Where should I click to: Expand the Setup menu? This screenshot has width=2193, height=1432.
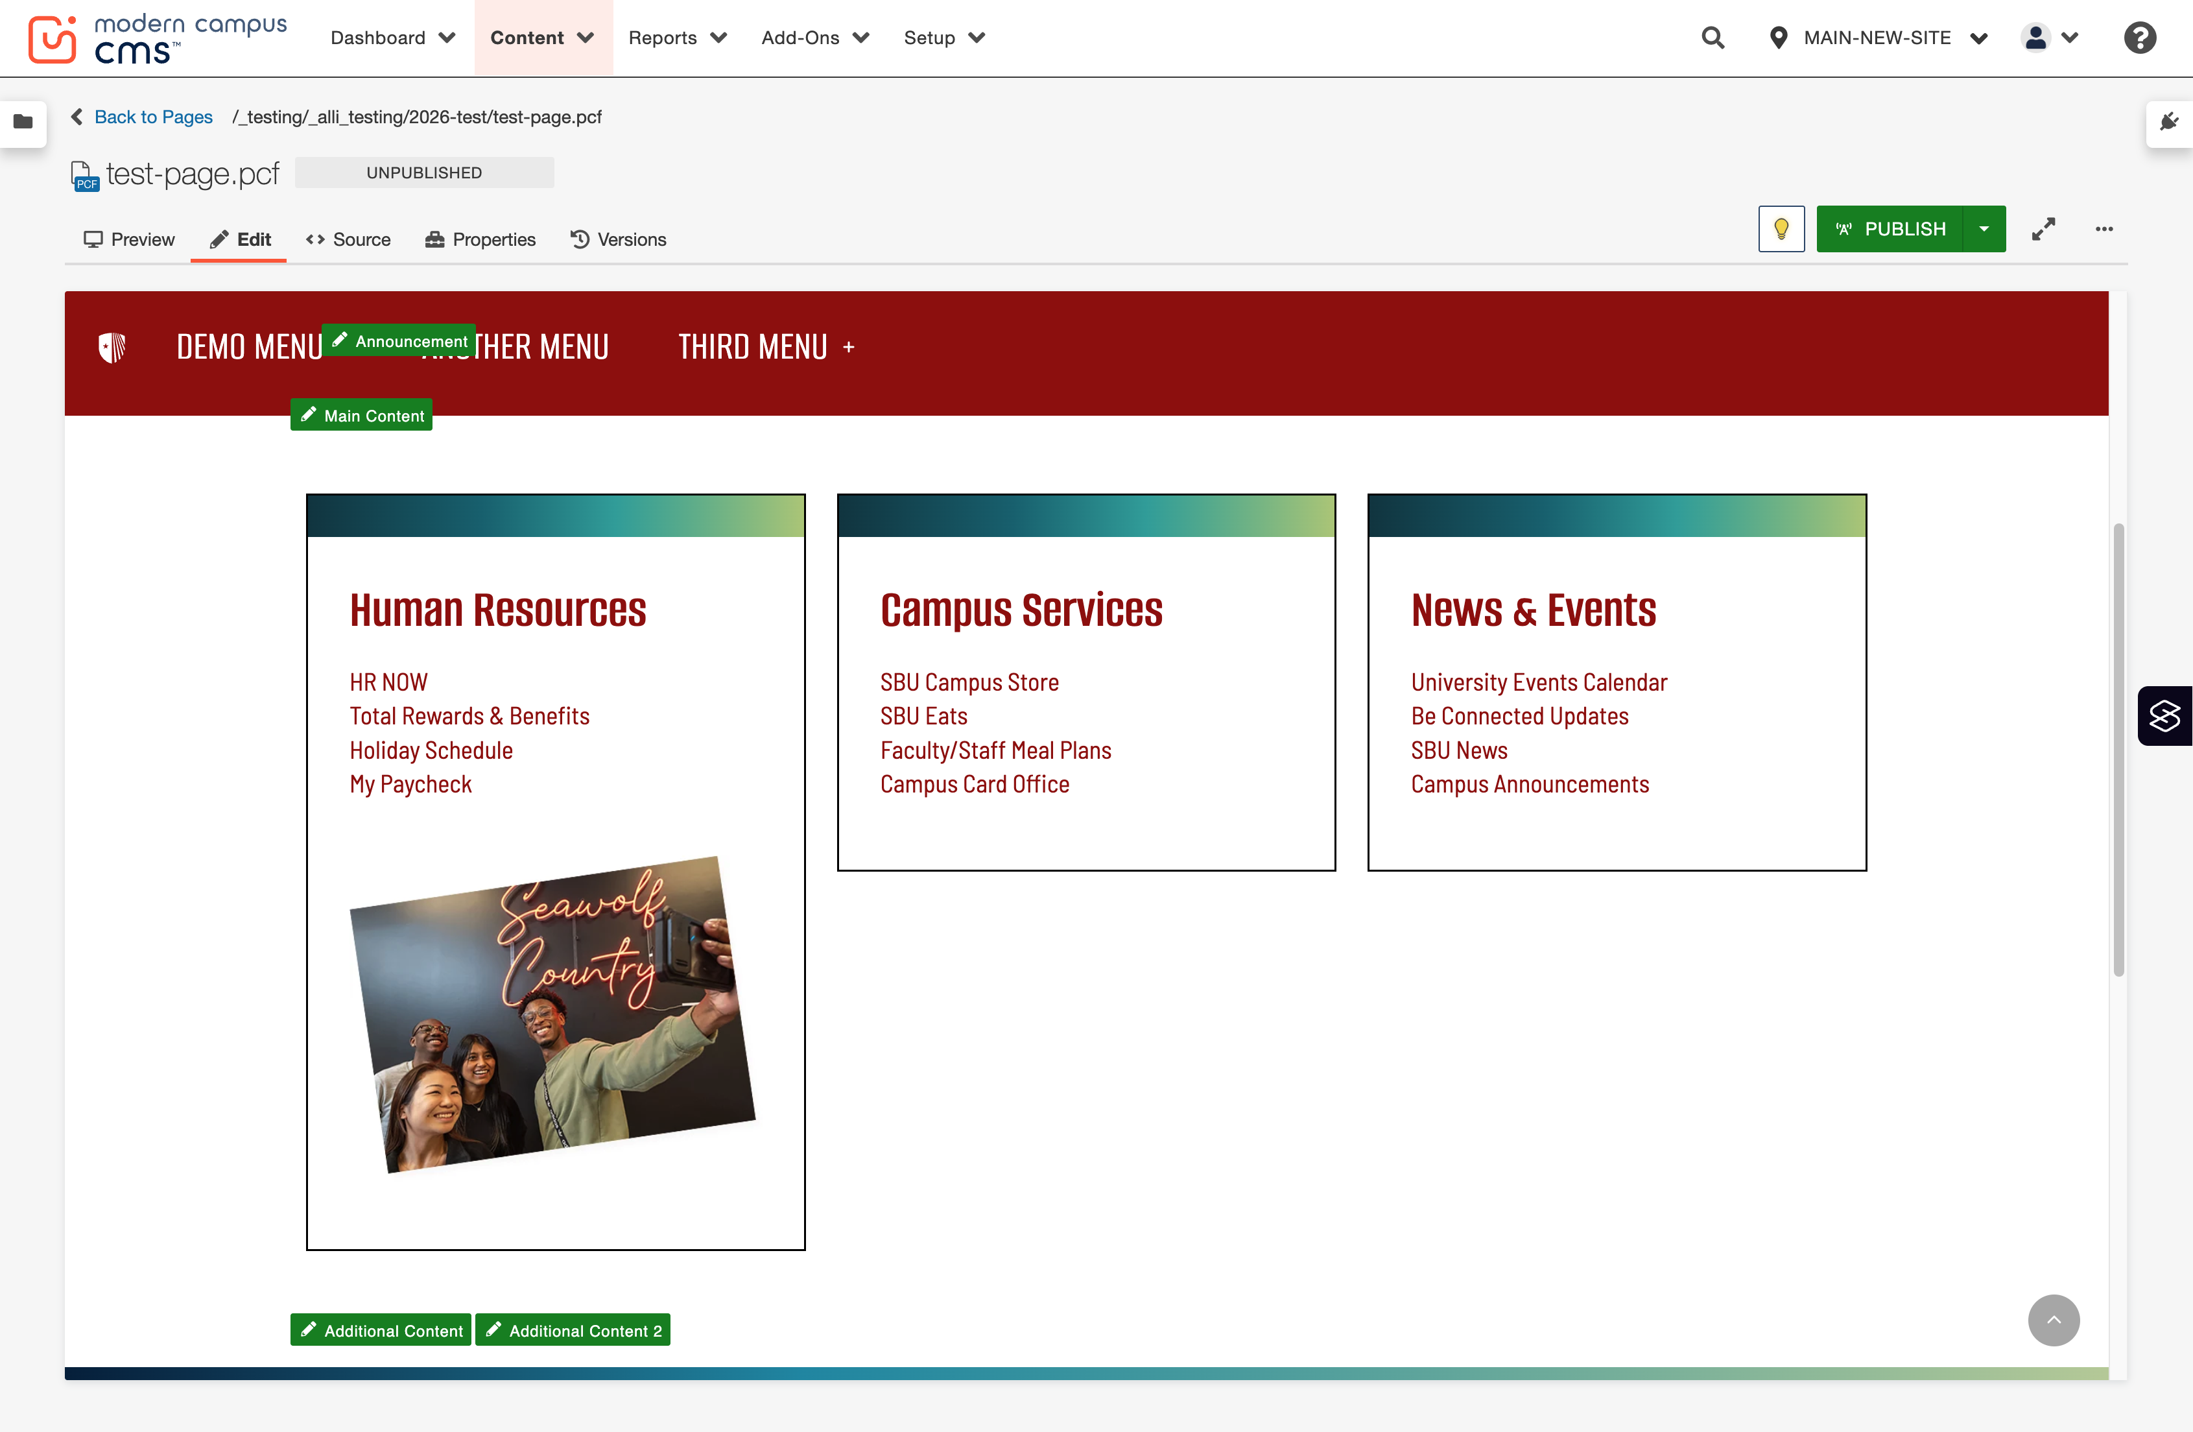[943, 38]
